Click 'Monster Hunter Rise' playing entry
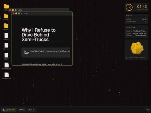The image size is (151, 113). coord(140,33)
